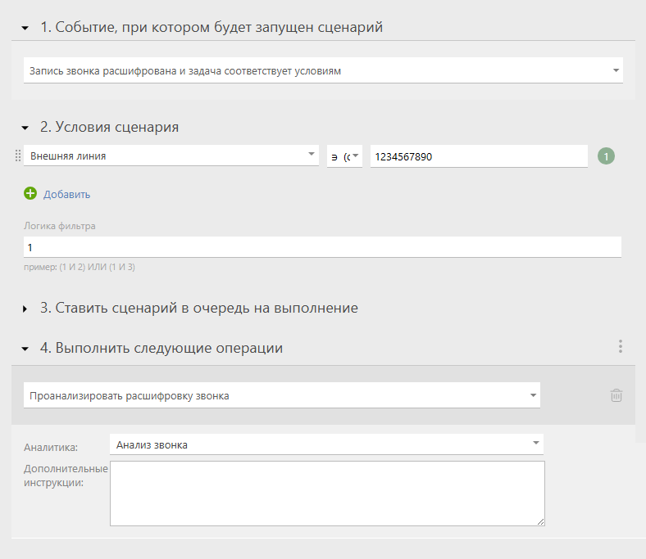Viewport: 646px width, 559px height.
Task: Open operation dropdown 'Проанализировать расшифровку звонка'
Action: [x=282, y=395]
